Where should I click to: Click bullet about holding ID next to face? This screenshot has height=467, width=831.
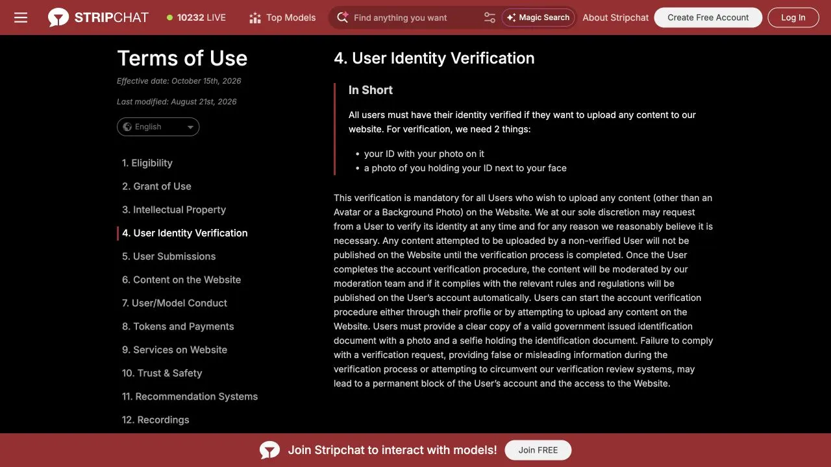coord(465,168)
